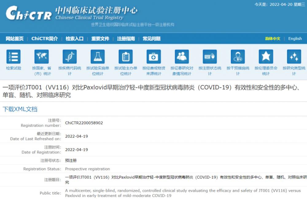The width and height of the screenshot is (307, 199).
Task: Click 按征募研究对象情况统计 label
Action: (182, 71)
